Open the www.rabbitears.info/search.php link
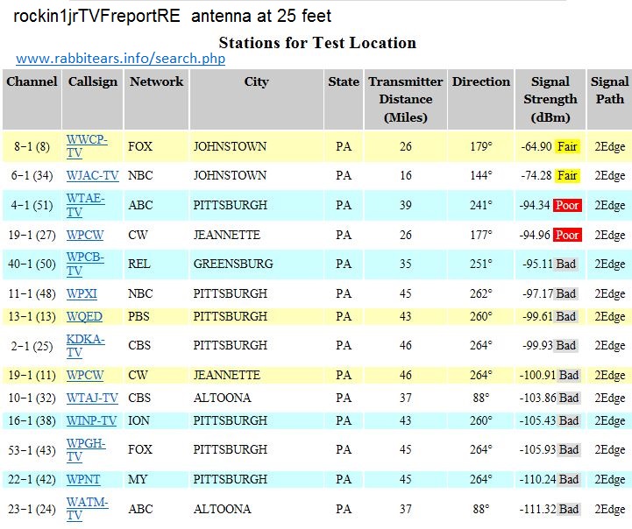This screenshot has width=632, height=529. [121, 59]
